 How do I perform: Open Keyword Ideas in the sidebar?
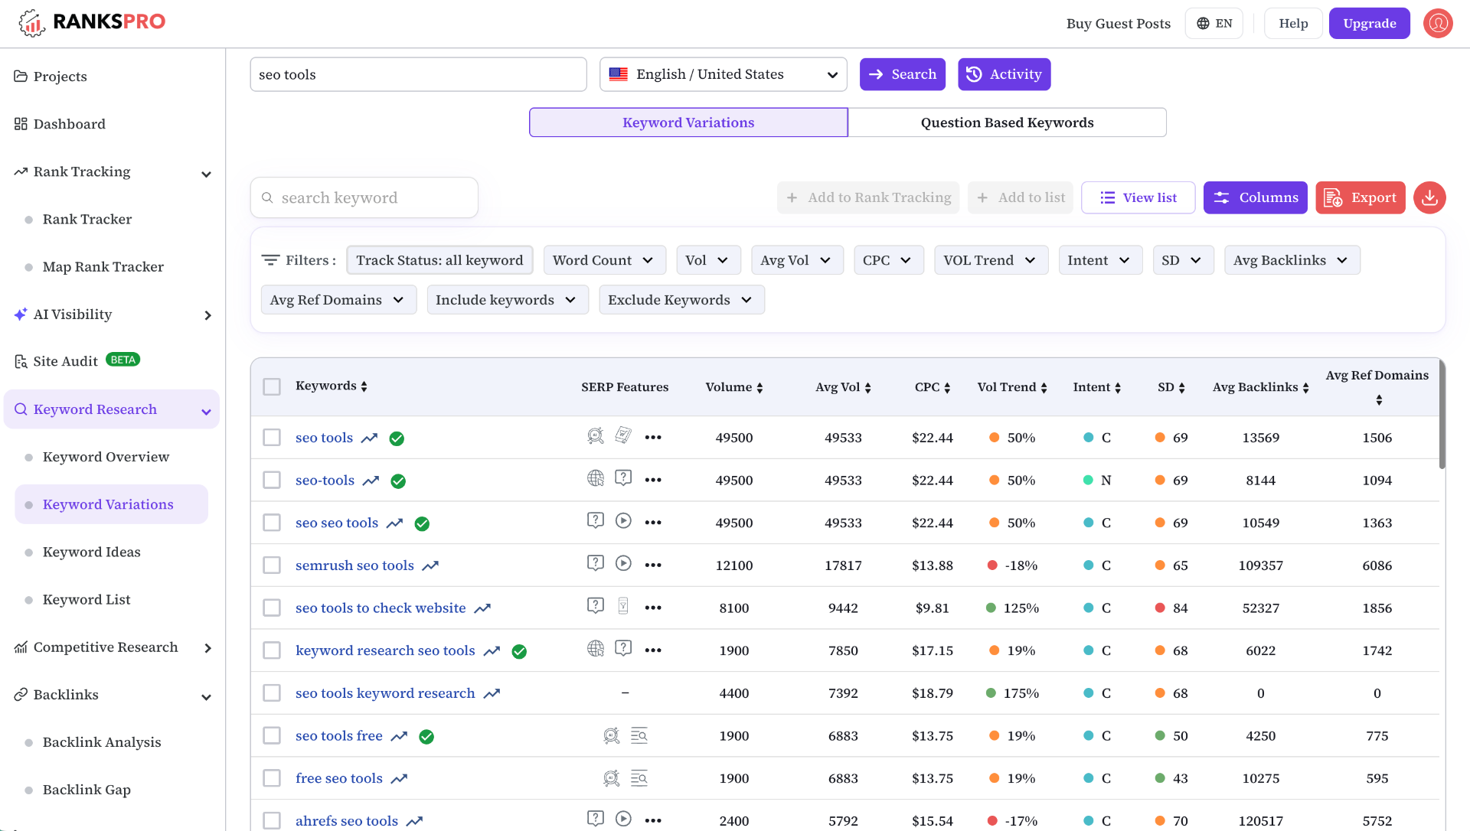click(x=92, y=552)
